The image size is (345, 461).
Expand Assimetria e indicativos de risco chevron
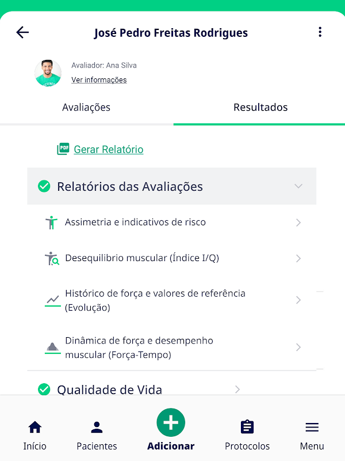point(298,222)
